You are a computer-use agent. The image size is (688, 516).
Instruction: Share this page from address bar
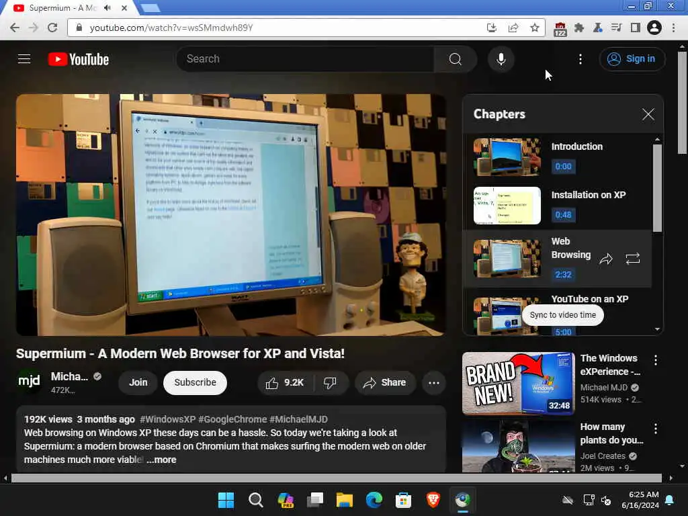click(513, 28)
